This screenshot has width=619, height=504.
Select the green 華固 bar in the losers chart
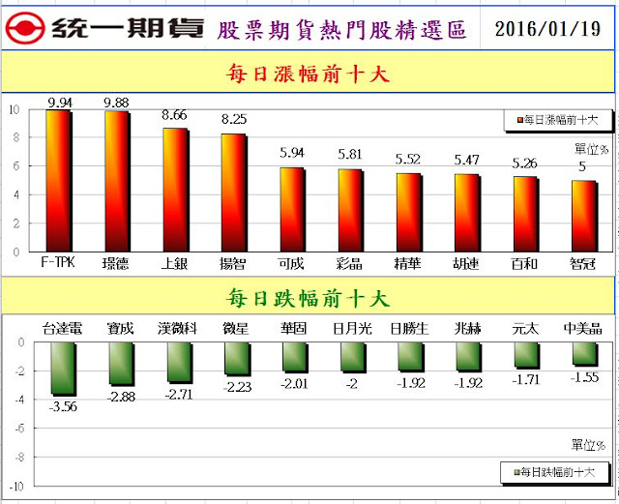(x=296, y=358)
